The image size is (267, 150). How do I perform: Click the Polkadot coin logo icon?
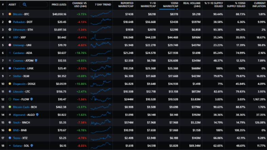point(10,22)
